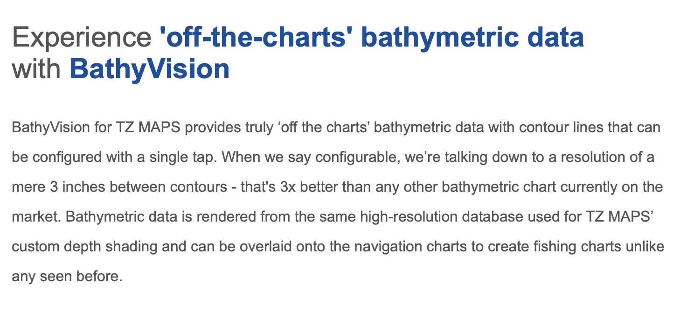Click the word 'market.' starting the line
The height and width of the screenshot is (324, 680).
[35, 217]
